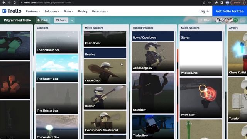Click the Public visibility button

click(x=43, y=20)
